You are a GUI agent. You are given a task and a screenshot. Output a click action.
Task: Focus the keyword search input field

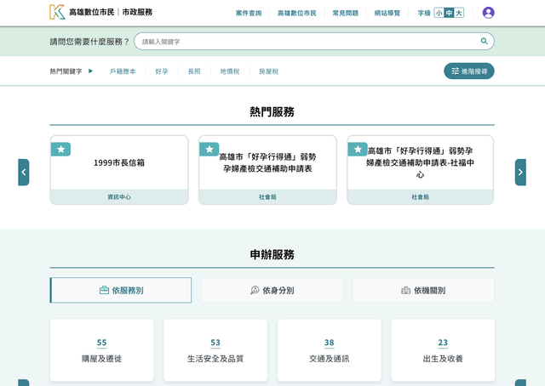307,41
